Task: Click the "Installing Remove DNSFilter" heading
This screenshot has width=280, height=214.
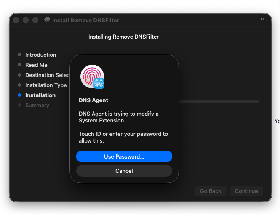Action: 123,37
